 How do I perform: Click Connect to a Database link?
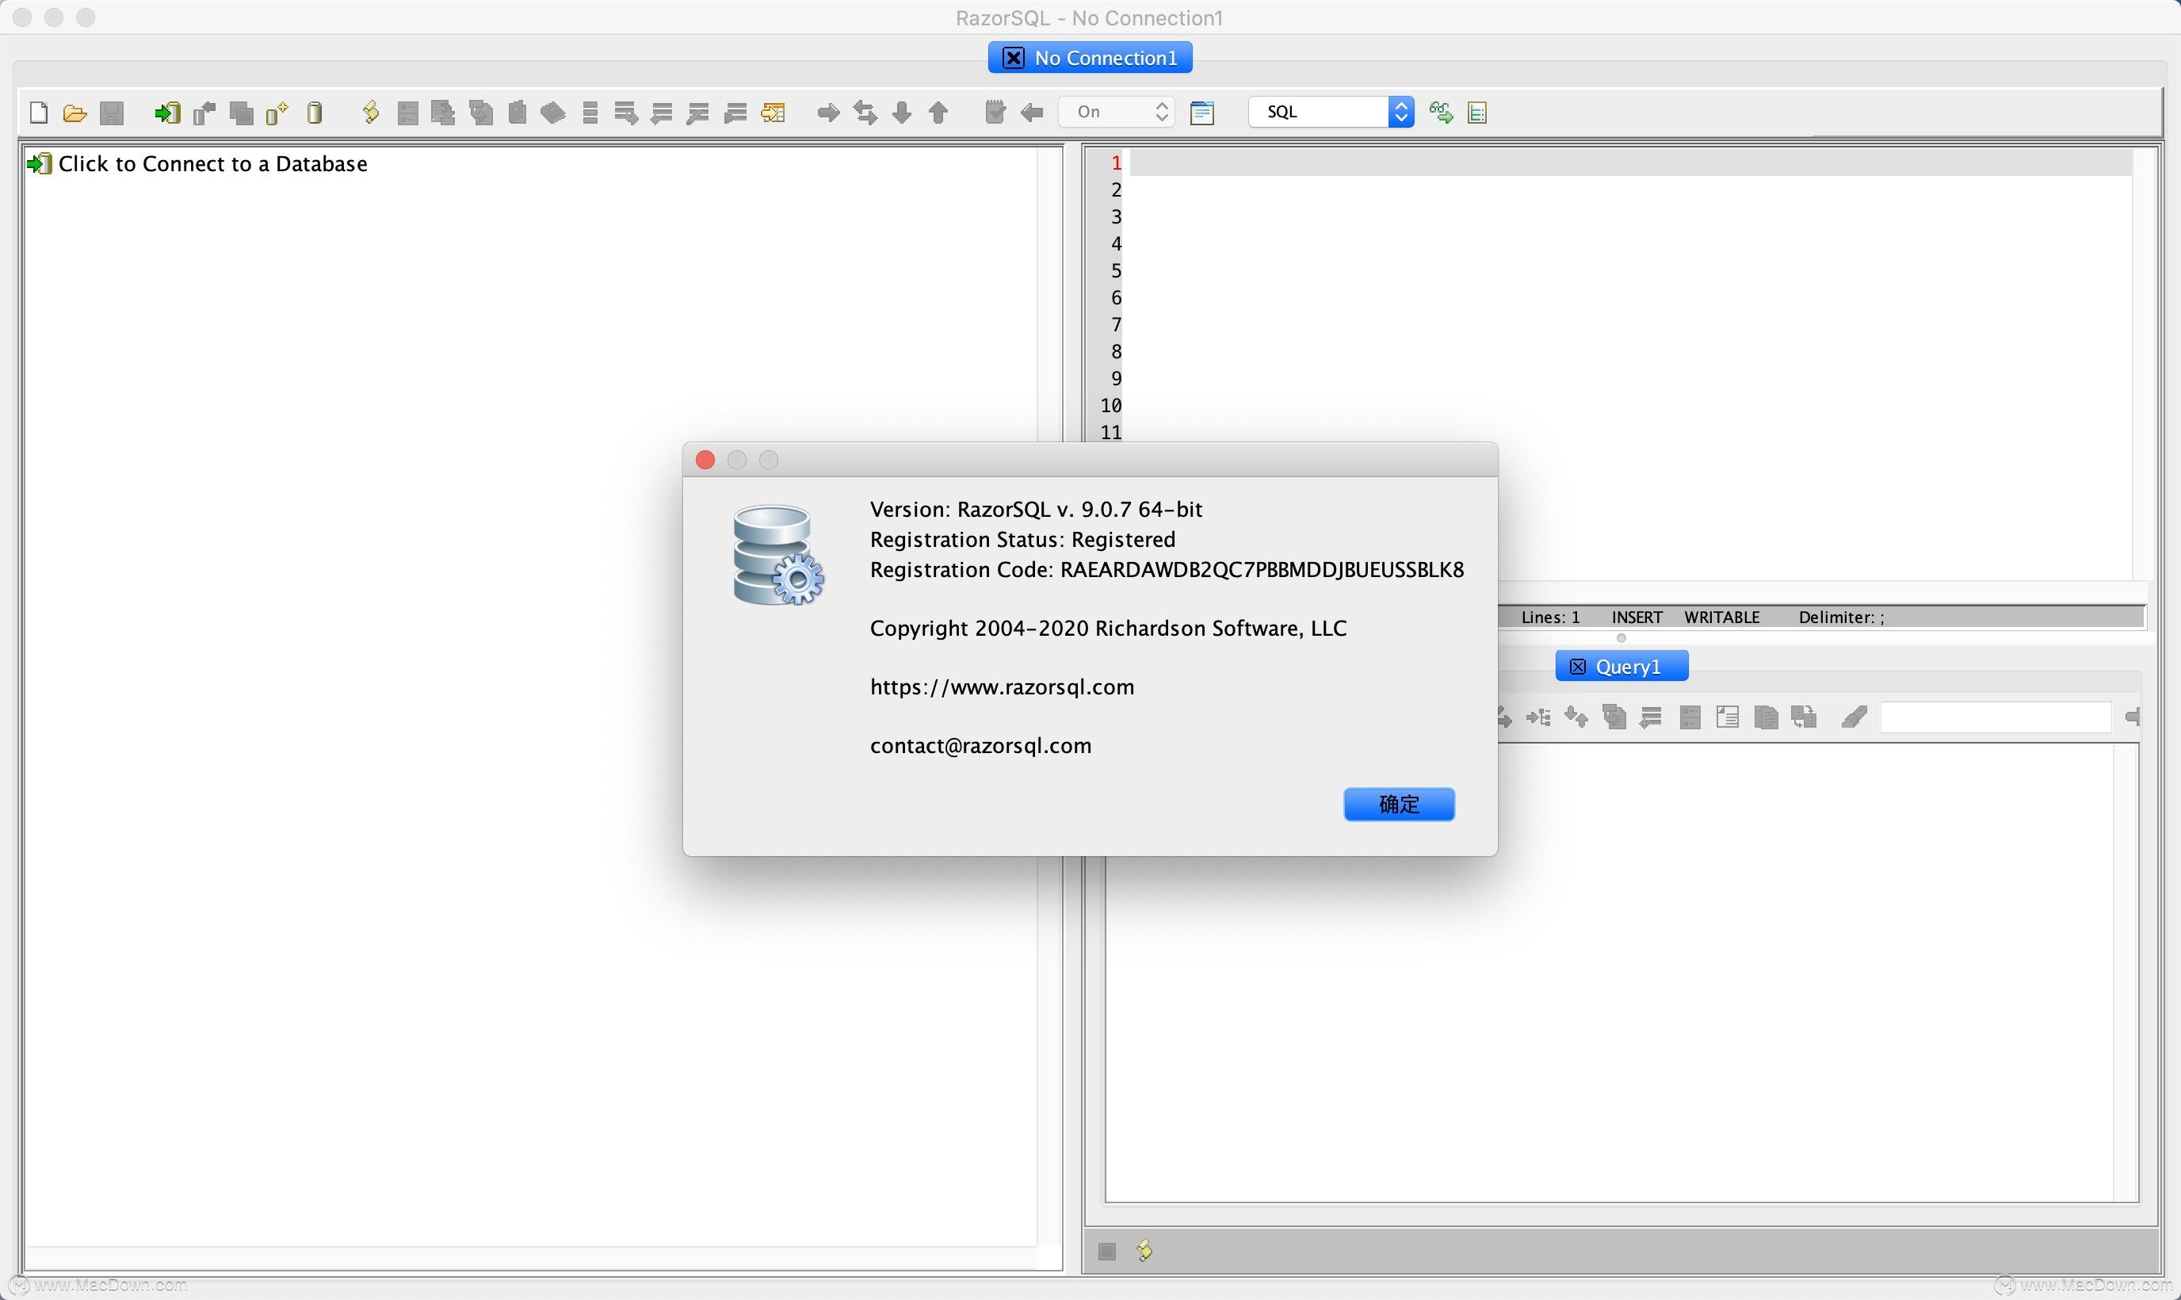[x=212, y=162]
